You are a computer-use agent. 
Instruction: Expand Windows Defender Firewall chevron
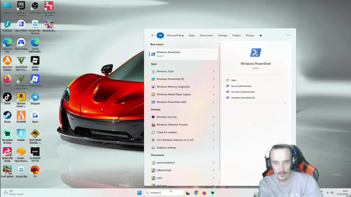[213, 125]
